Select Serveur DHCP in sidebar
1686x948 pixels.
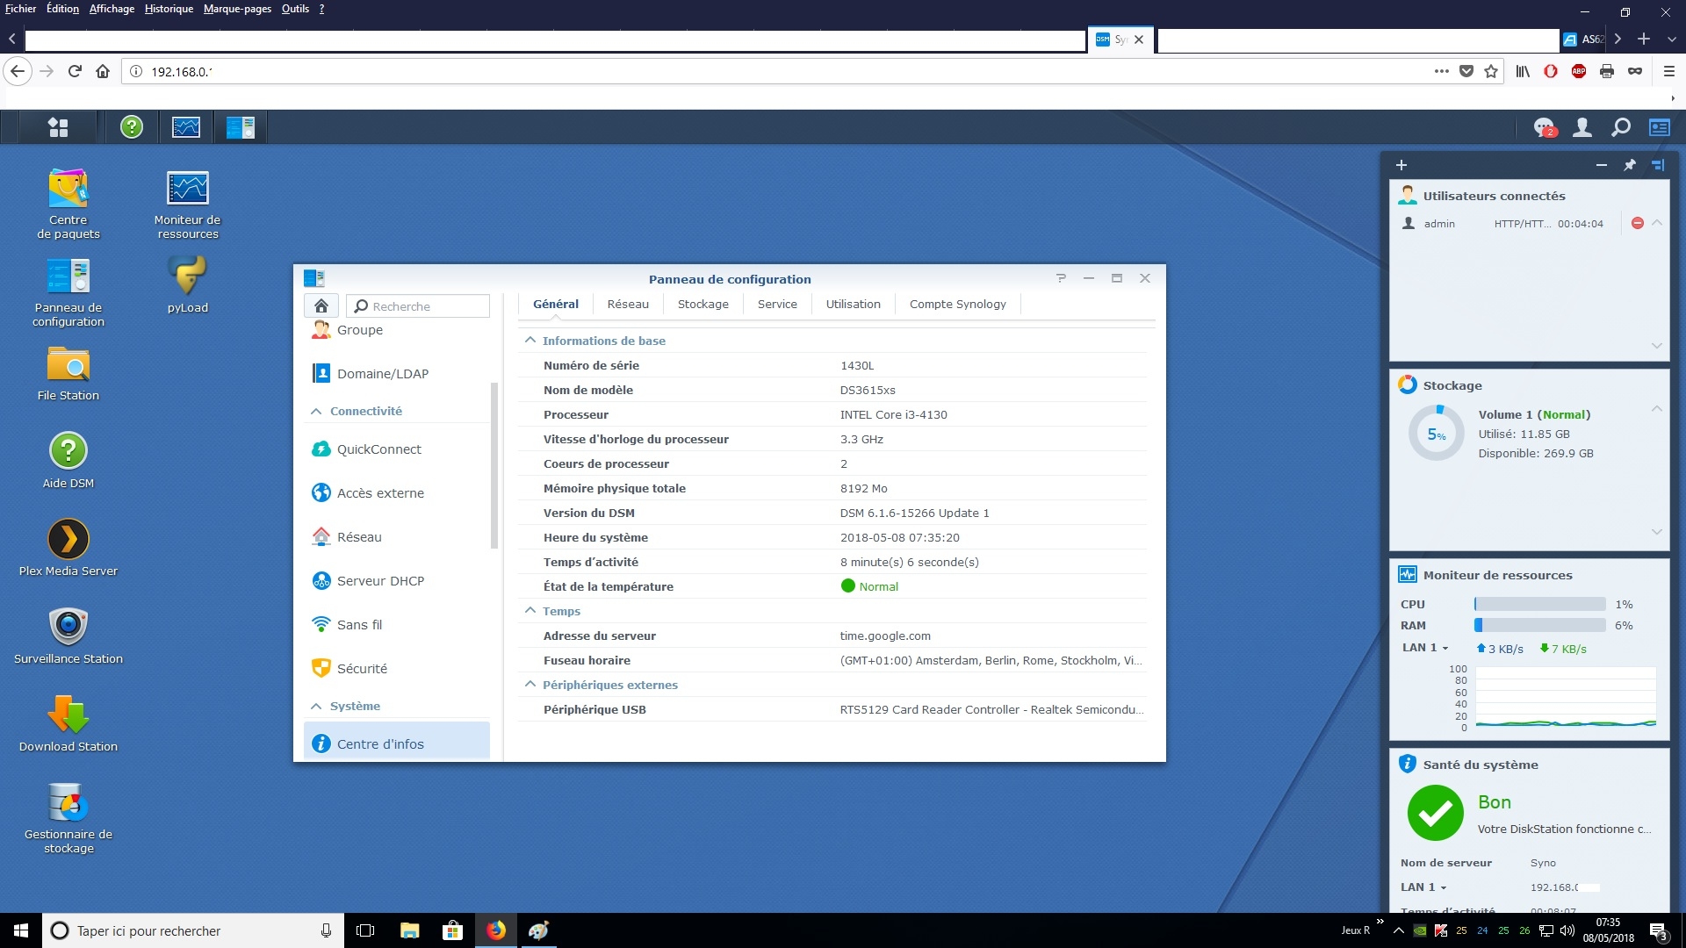click(396, 581)
